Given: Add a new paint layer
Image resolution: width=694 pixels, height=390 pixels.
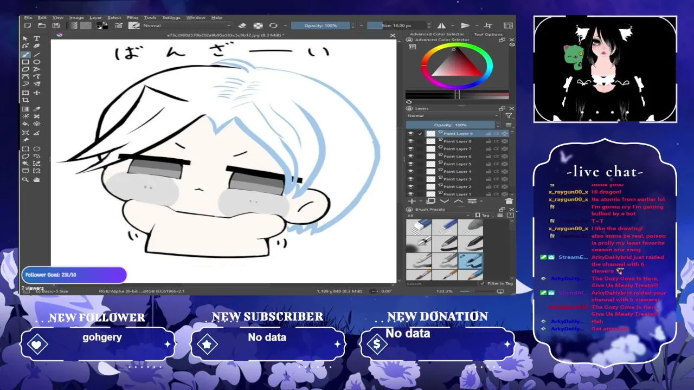Looking at the screenshot, I should (411, 201).
